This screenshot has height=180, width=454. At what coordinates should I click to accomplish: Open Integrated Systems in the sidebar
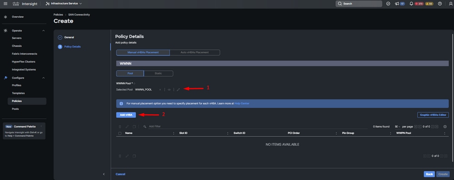click(24, 70)
